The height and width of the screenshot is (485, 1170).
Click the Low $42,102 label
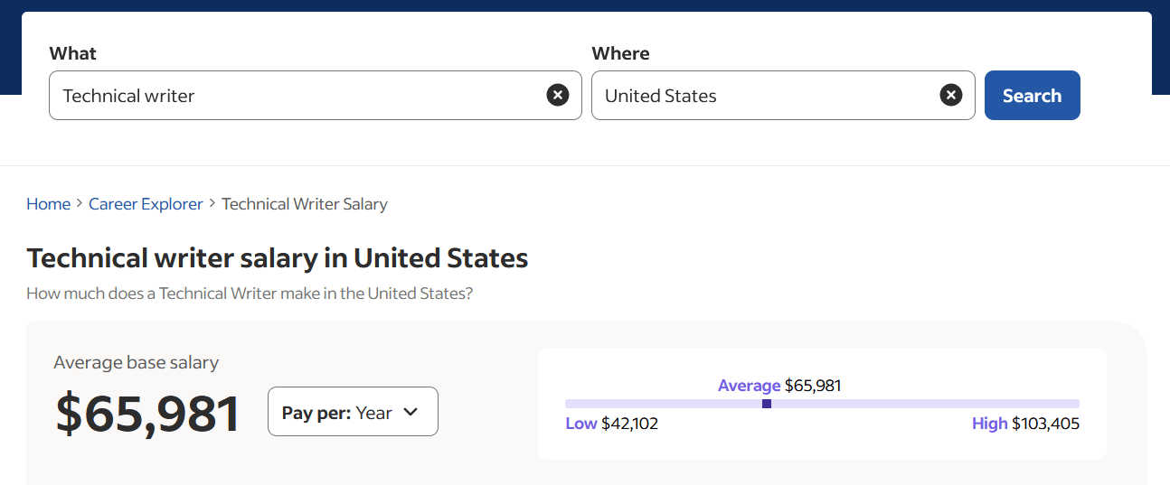tap(612, 424)
